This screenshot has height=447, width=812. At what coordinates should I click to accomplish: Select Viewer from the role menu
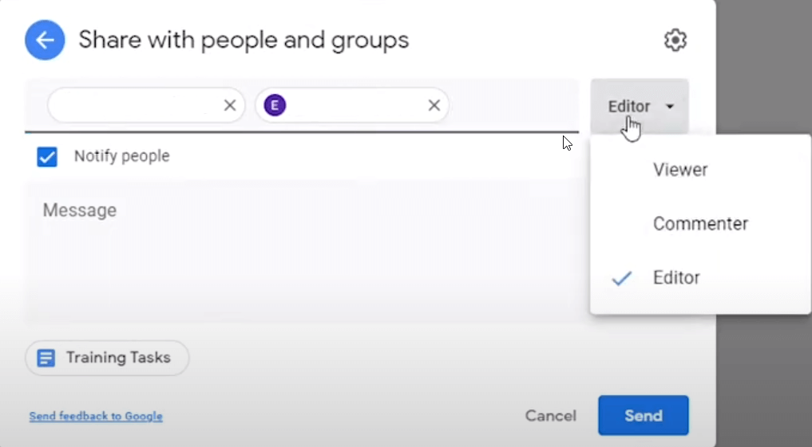[x=680, y=170]
